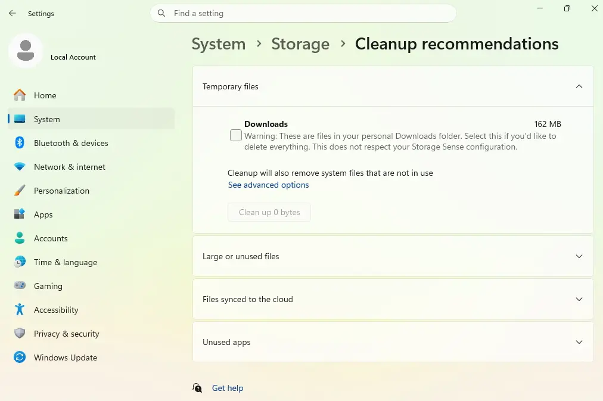Image resolution: width=603 pixels, height=401 pixels.
Task: Click the Time & language globe icon
Action: (20, 262)
